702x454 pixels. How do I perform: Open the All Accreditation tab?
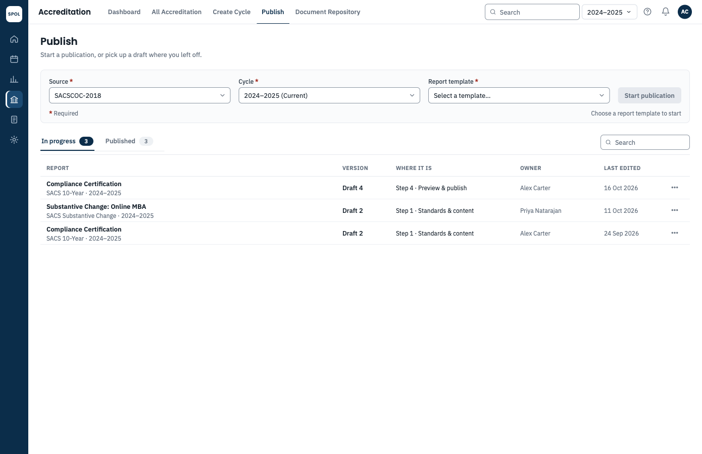(177, 12)
